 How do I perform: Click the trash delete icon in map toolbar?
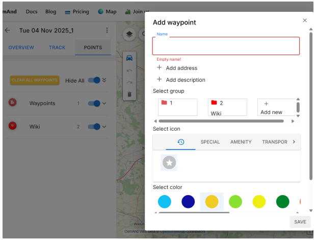point(129,94)
